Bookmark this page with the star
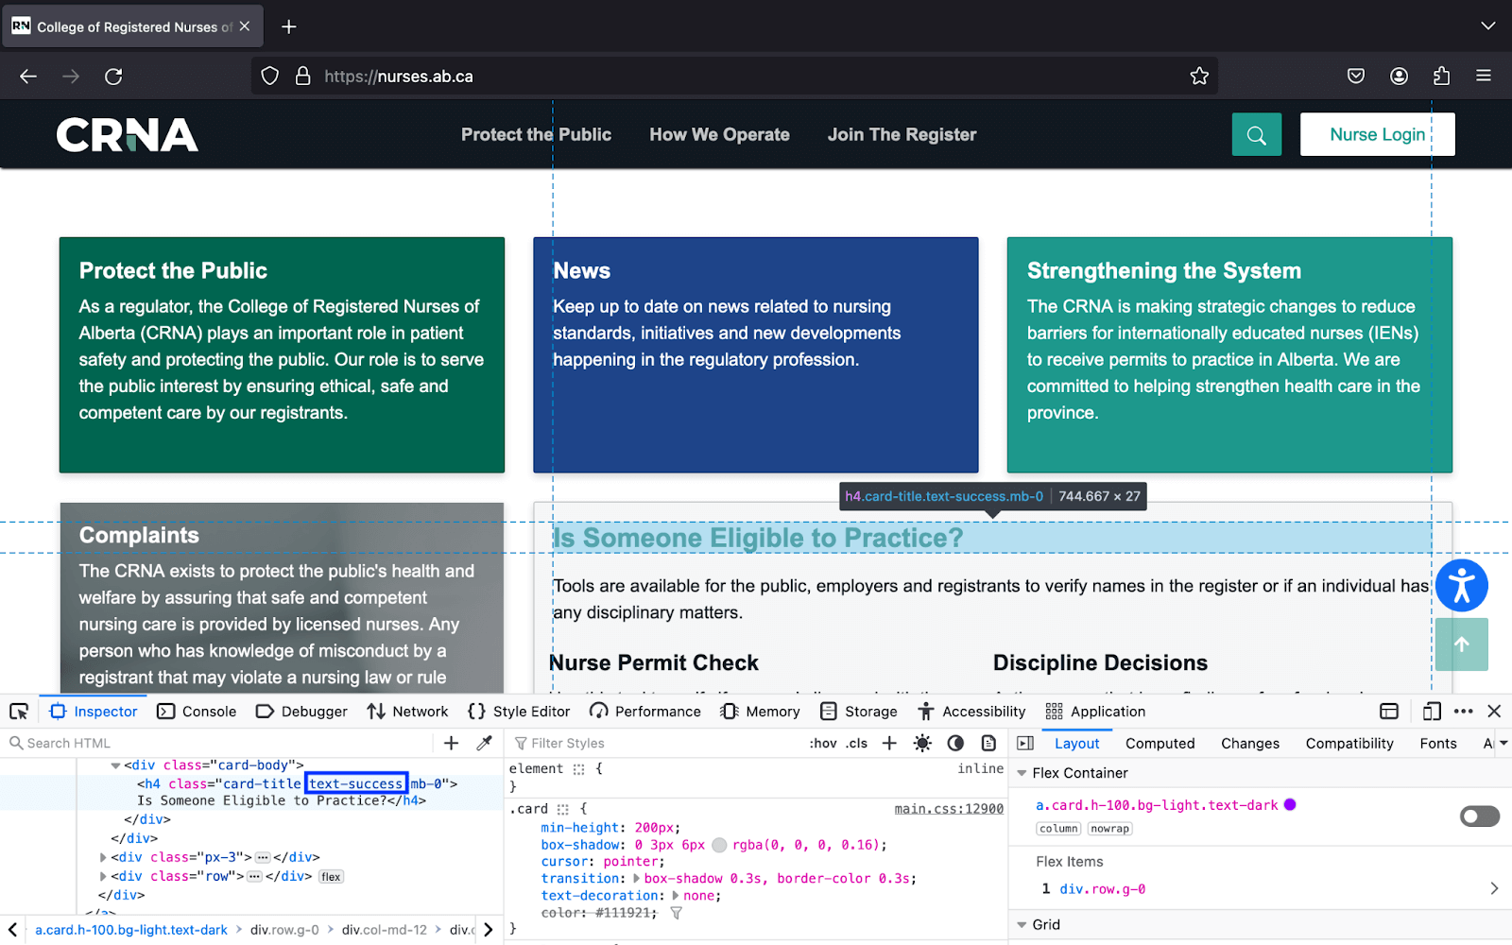 (1199, 77)
